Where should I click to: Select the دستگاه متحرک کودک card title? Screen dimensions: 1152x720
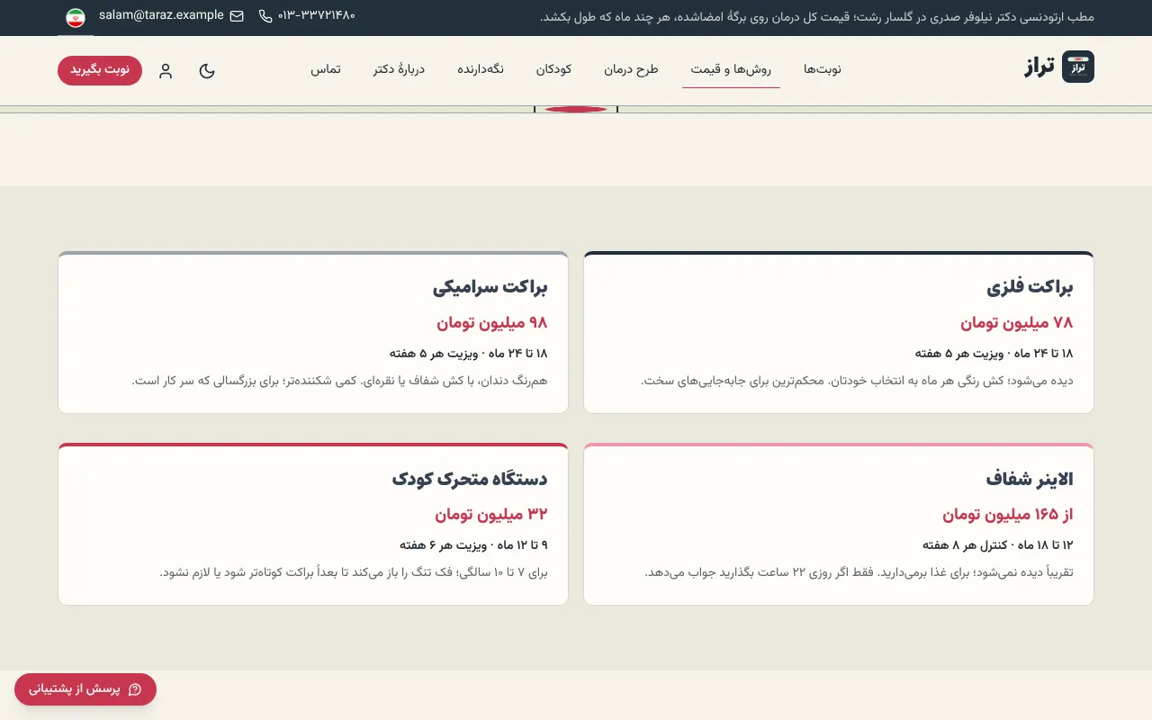(470, 479)
